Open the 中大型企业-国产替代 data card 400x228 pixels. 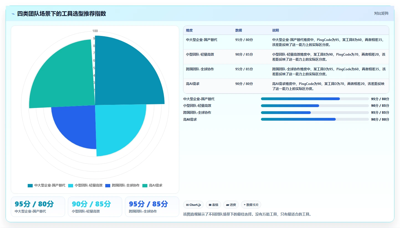click(38, 207)
